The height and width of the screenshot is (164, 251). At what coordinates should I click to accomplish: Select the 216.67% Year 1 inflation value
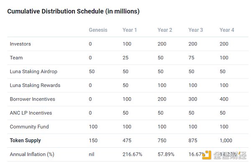coord(132,154)
